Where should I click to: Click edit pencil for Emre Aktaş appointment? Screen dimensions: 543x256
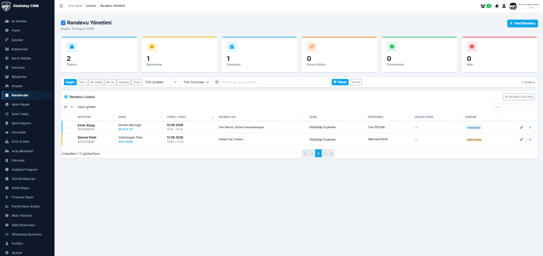(x=521, y=127)
